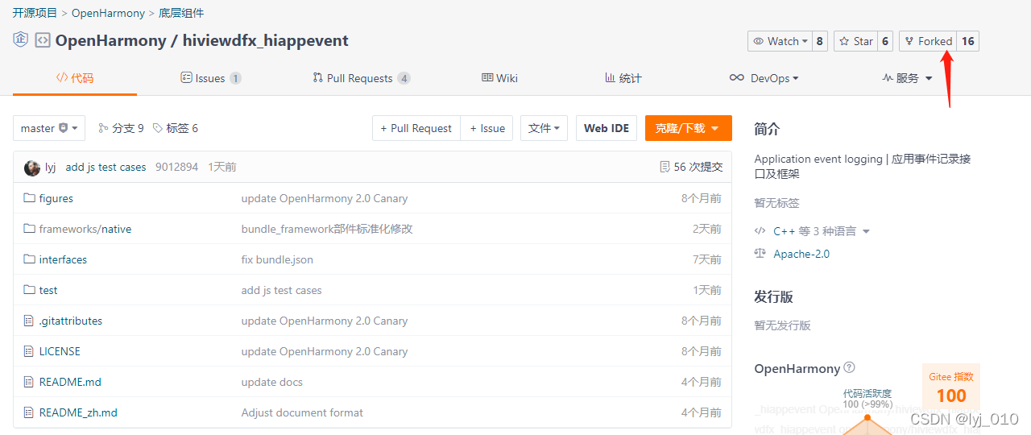This screenshot has width=1031, height=435.
Task: Click the Star count 6
Action: (884, 41)
